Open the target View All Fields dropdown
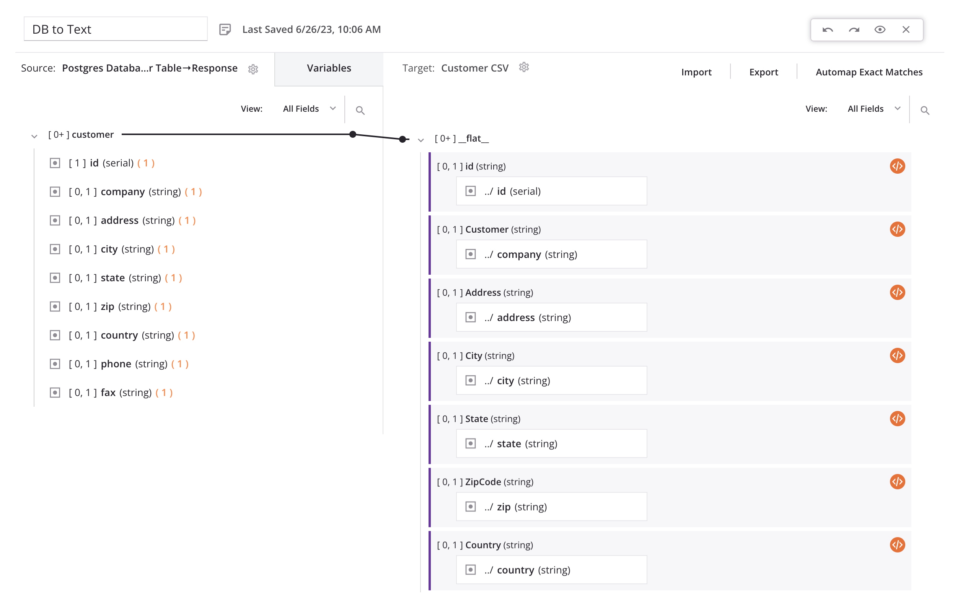 874,109
